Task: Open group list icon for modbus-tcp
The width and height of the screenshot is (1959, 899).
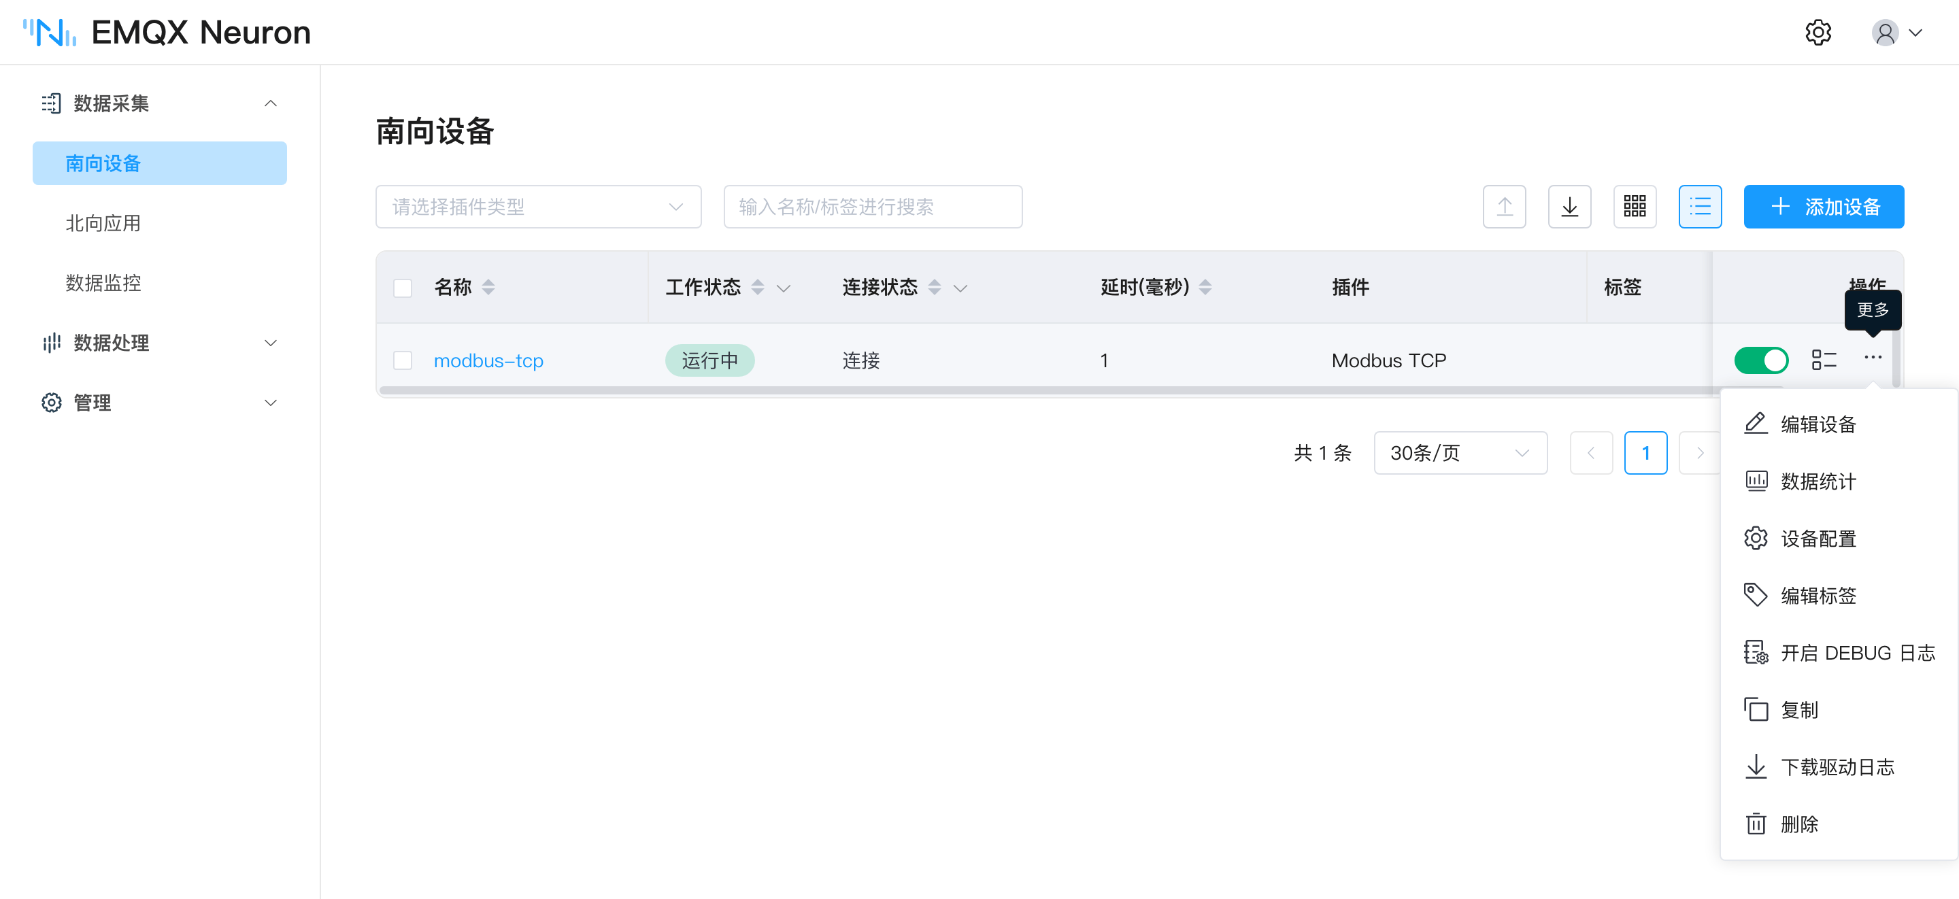Action: [x=1824, y=360]
